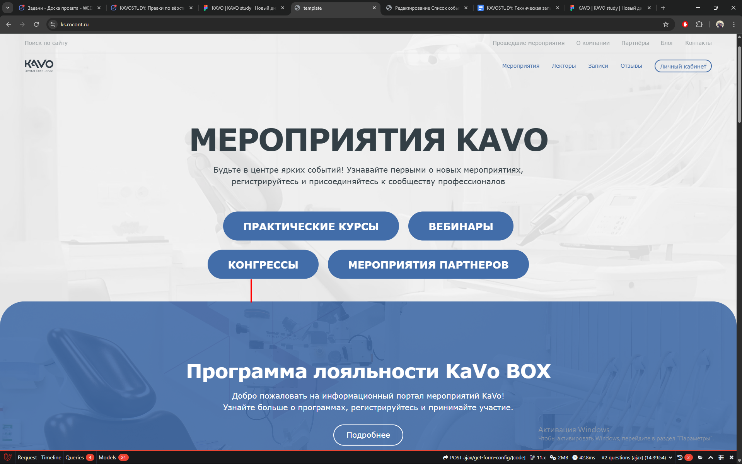Open a new browser tab
This screenshot has width=742, height=464.
663,8
